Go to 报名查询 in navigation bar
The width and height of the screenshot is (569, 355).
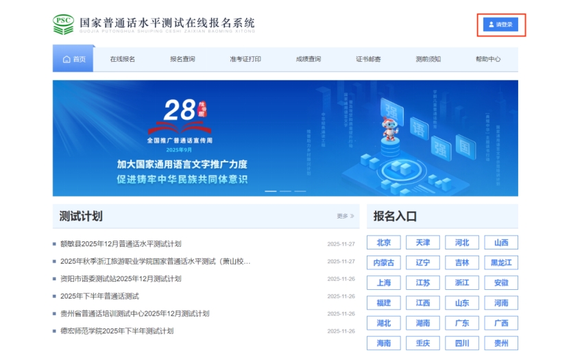[x=182, y=59]
